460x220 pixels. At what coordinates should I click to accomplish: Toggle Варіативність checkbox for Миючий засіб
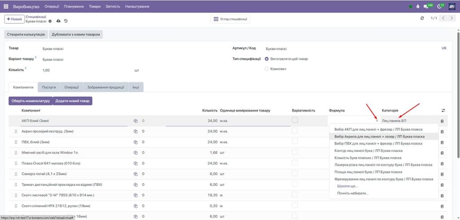[295, 152]
